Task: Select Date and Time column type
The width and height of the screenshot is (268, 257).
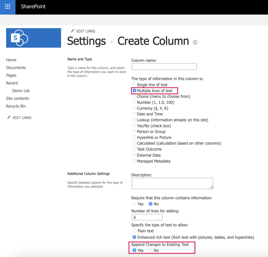Action: (x=134, y=114)
